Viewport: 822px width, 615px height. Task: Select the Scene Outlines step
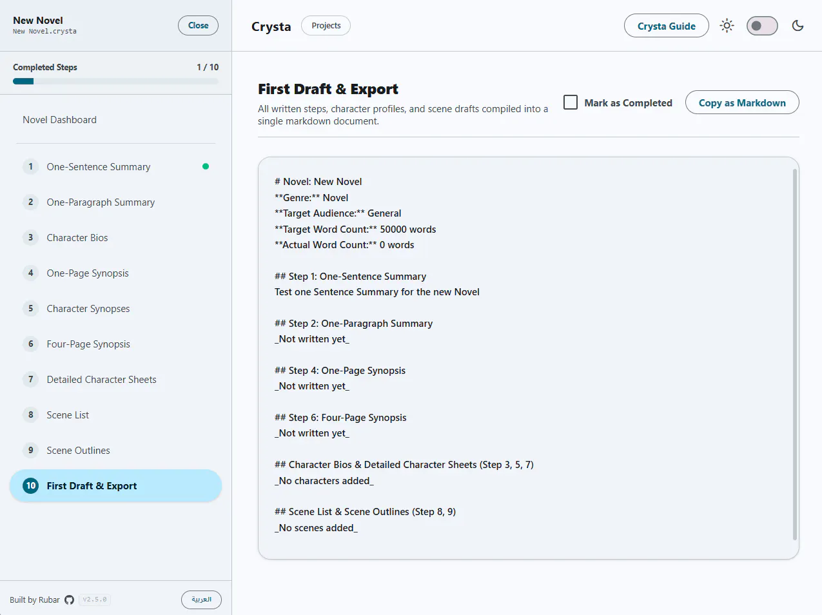pos(115,451)
